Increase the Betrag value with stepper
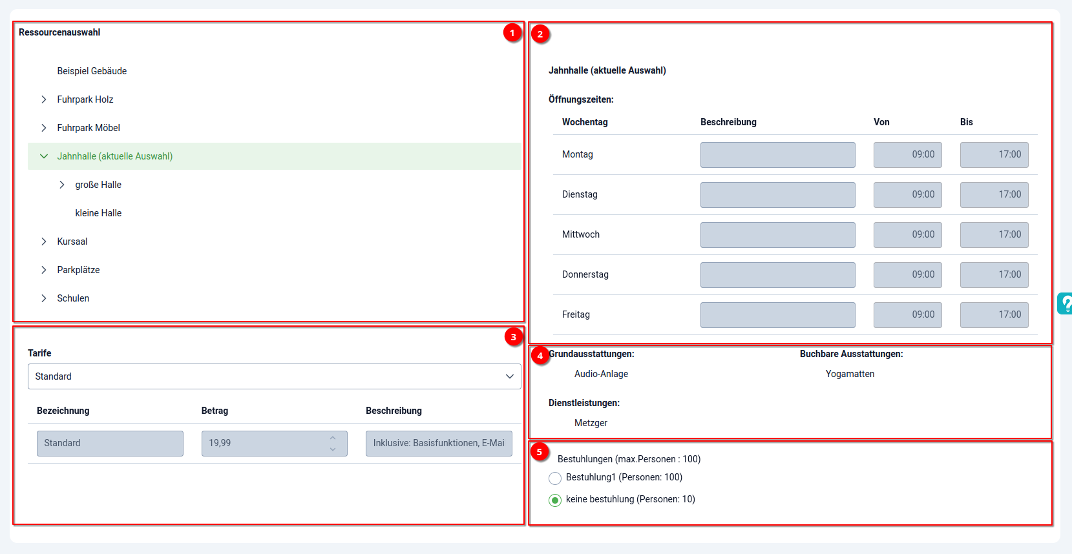The height and width of the screenshot is (554, 1072). pyautogui.click(x=333, y=438)
